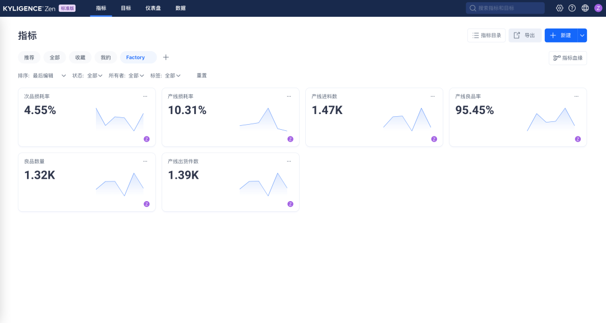Select the 推荐 filter tab
The width and height of the screenshot is (606, 323).
[x=29, y=58]
